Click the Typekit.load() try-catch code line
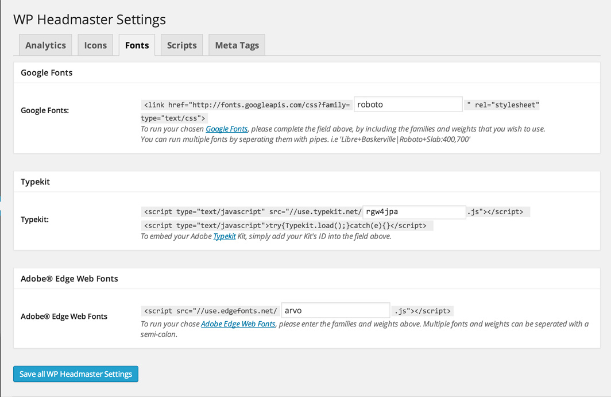The image size is (611, 397). coord(287,225)
